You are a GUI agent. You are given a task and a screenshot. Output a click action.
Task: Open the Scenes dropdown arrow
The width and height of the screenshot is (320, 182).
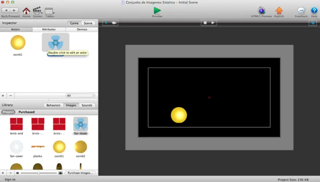[x=42, y=13]
